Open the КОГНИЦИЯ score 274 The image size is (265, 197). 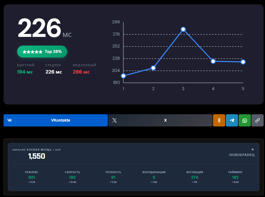[194, 177]
